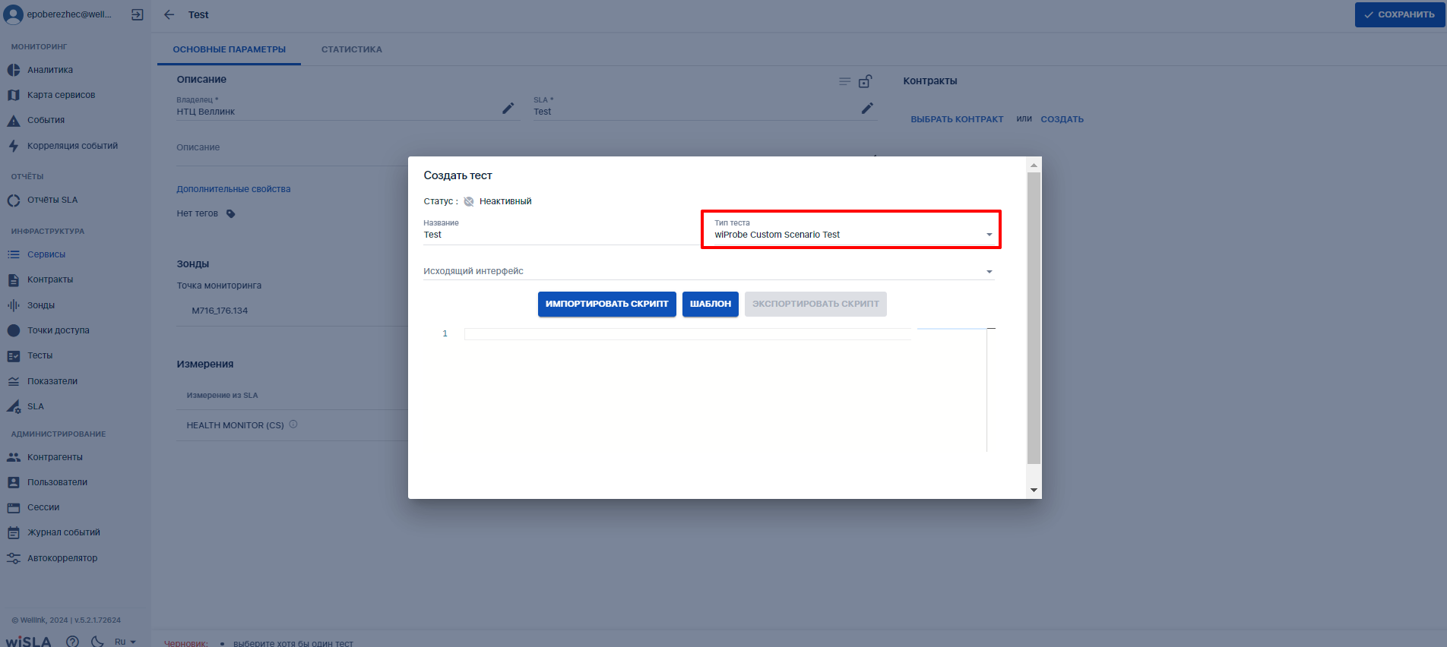The width and height of the screenshot is (1447, 647).
Task: Click the help question mark icon
Action: click(72, 642)
